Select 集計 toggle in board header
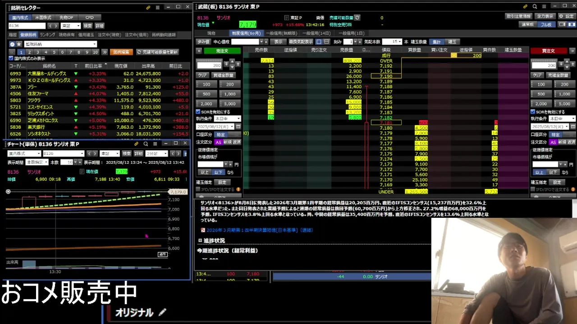The image size is (577, 324). click(x=436, y=41)
